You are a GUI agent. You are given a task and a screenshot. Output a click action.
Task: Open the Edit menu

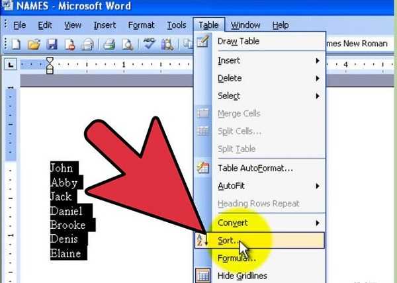click(x=45, y=25)
